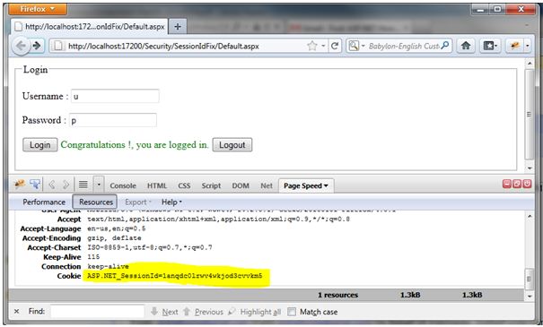Click the search magnifier icon

(445, 46)
